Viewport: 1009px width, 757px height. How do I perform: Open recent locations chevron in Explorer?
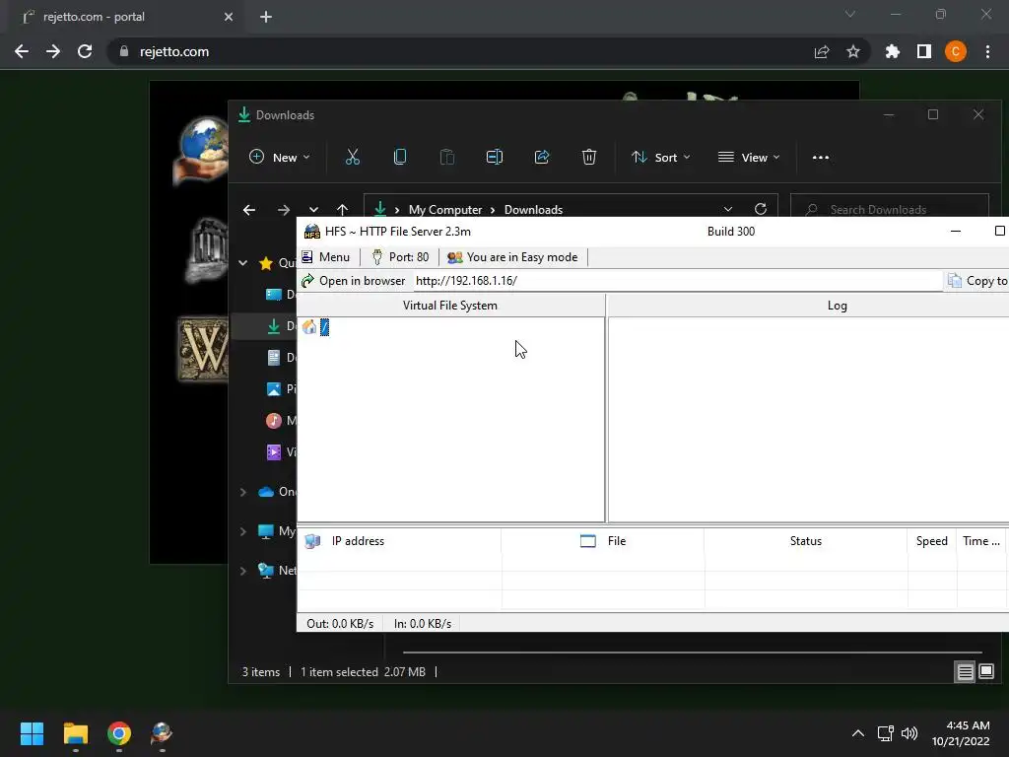click(x=313, y=210)
